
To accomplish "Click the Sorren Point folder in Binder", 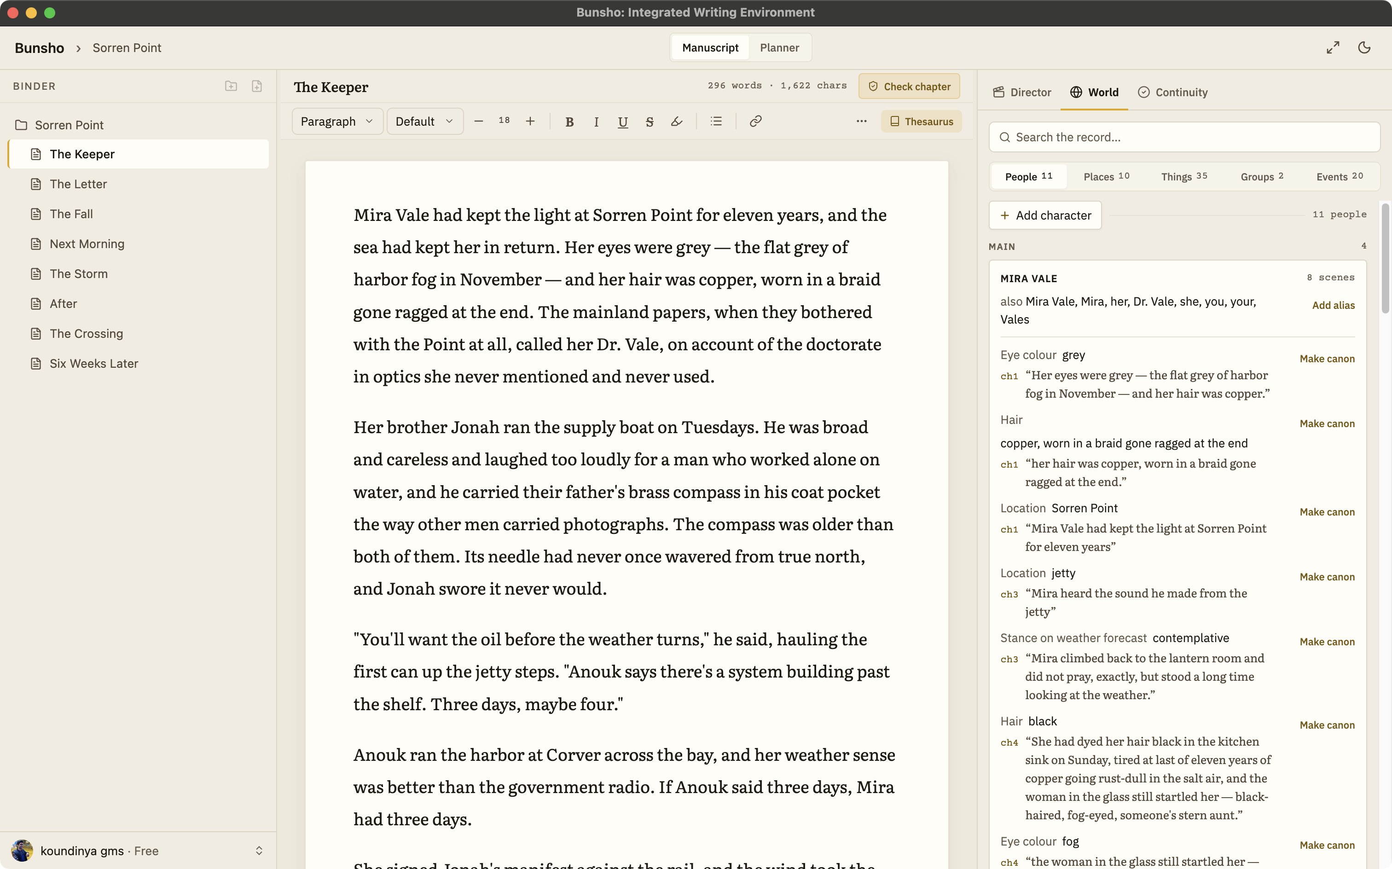I will [69, 125].
